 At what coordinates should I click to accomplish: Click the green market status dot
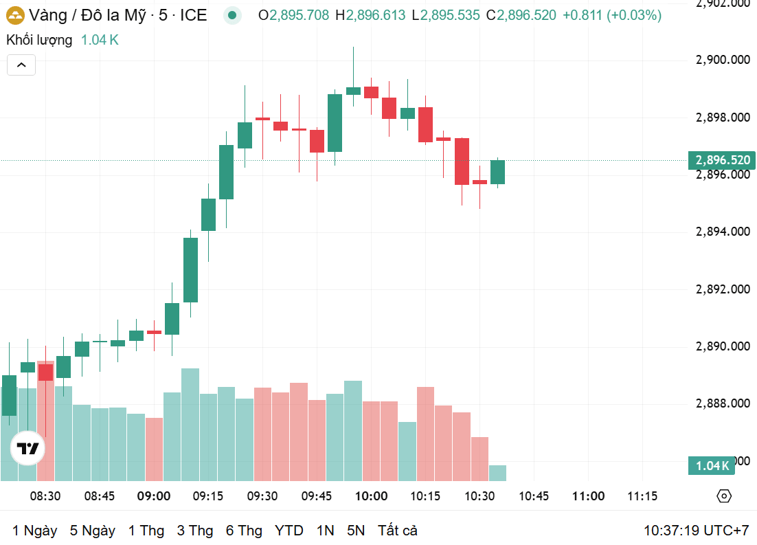[x=232, y=15]
